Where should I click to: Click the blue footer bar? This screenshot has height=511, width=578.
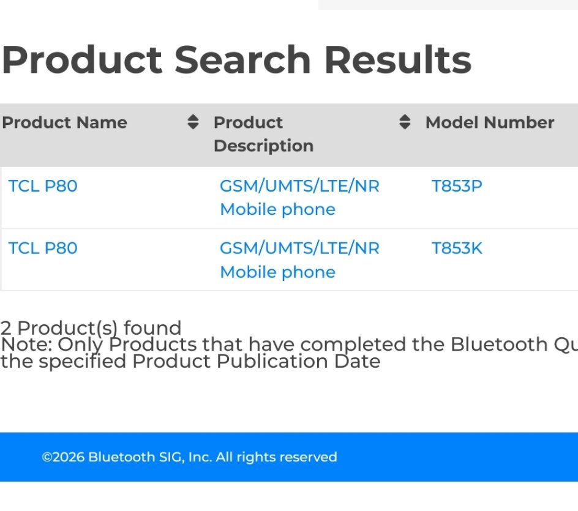click(x=289, y=457)
